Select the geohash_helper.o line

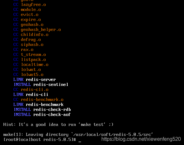coord(37,30)
